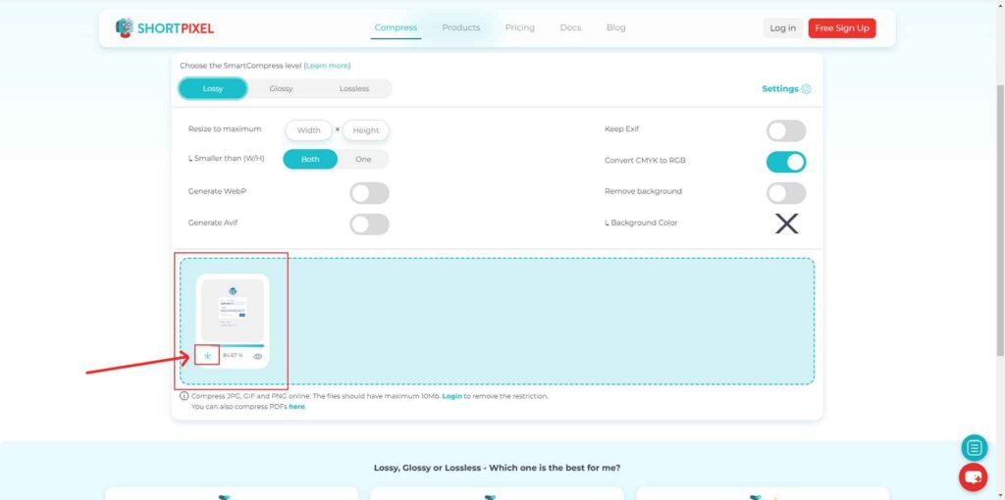1005x500 pixels.
Task: Click the page vertical scrollbar
Action: pos(1000,219)
